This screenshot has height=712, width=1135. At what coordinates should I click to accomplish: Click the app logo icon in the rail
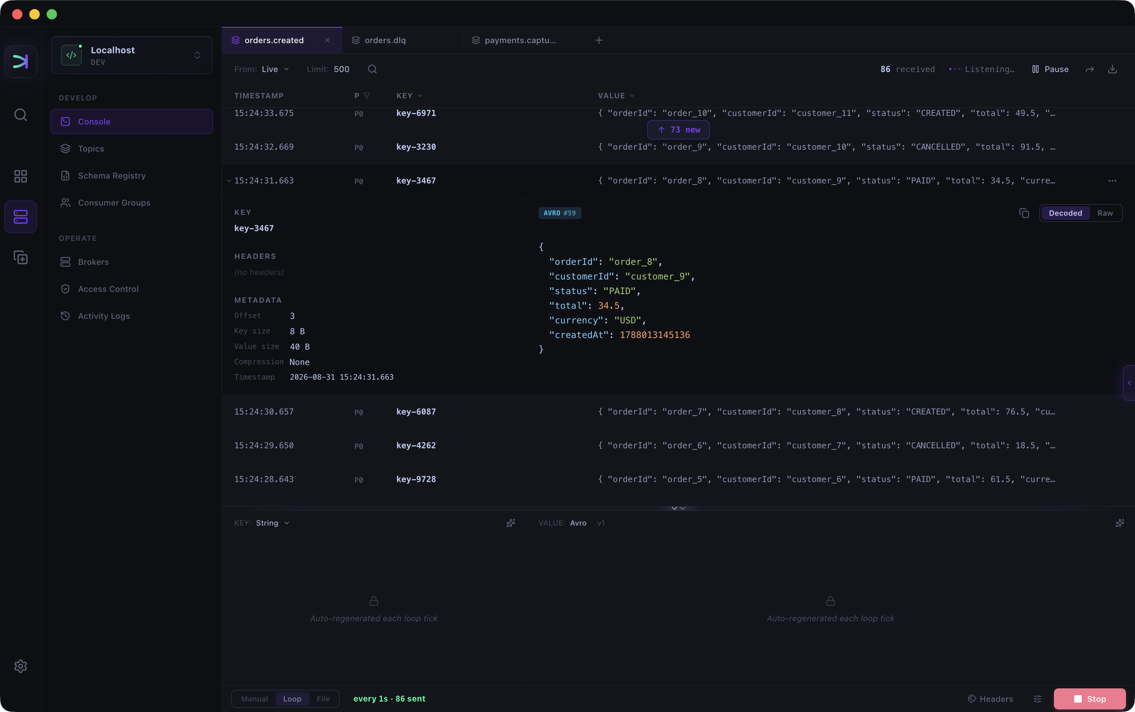[21, 61]
